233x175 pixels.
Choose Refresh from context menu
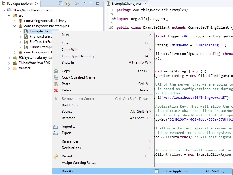[x=103, y=156]
